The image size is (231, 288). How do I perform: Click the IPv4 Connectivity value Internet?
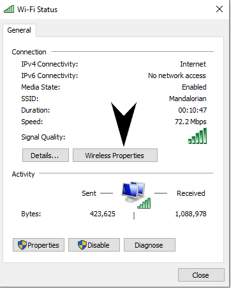pos(193,64)
